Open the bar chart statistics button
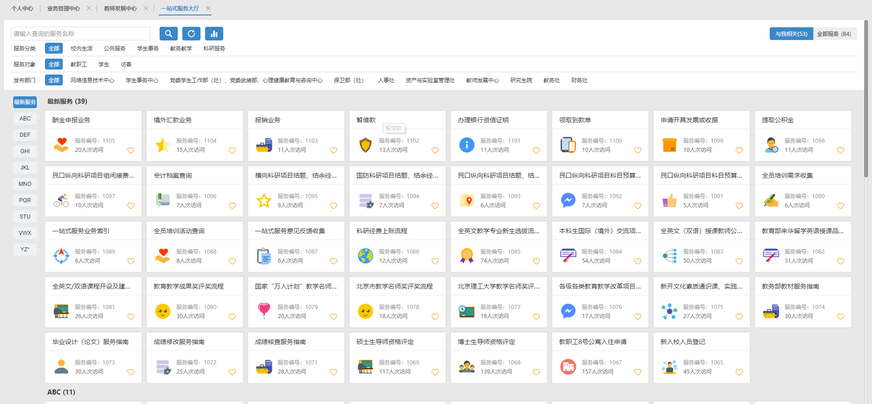Screen dimensions: 872x404 (x=214, y=34)
